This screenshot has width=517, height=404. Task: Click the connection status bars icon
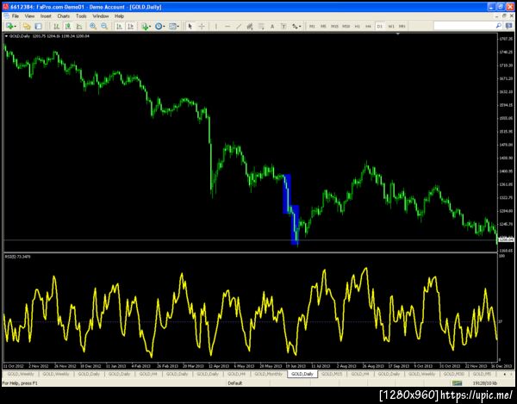[x=457, y=383]
